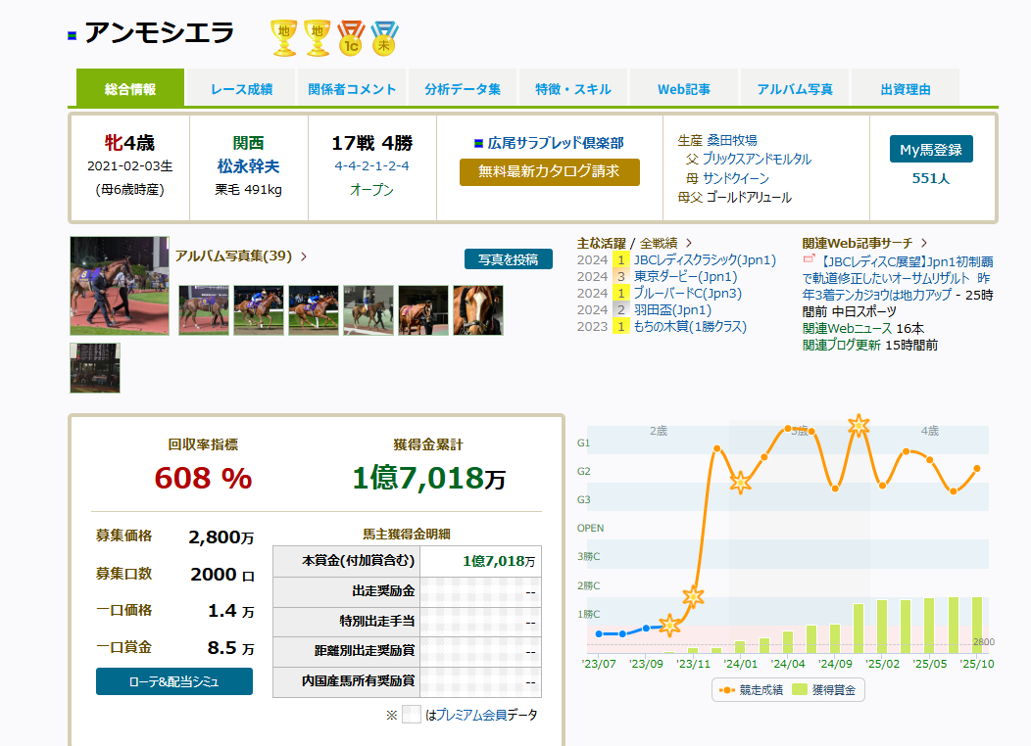Click the 写真を投稿 button
This screenshot has height=746, width=1031.
tap(509, 259)
